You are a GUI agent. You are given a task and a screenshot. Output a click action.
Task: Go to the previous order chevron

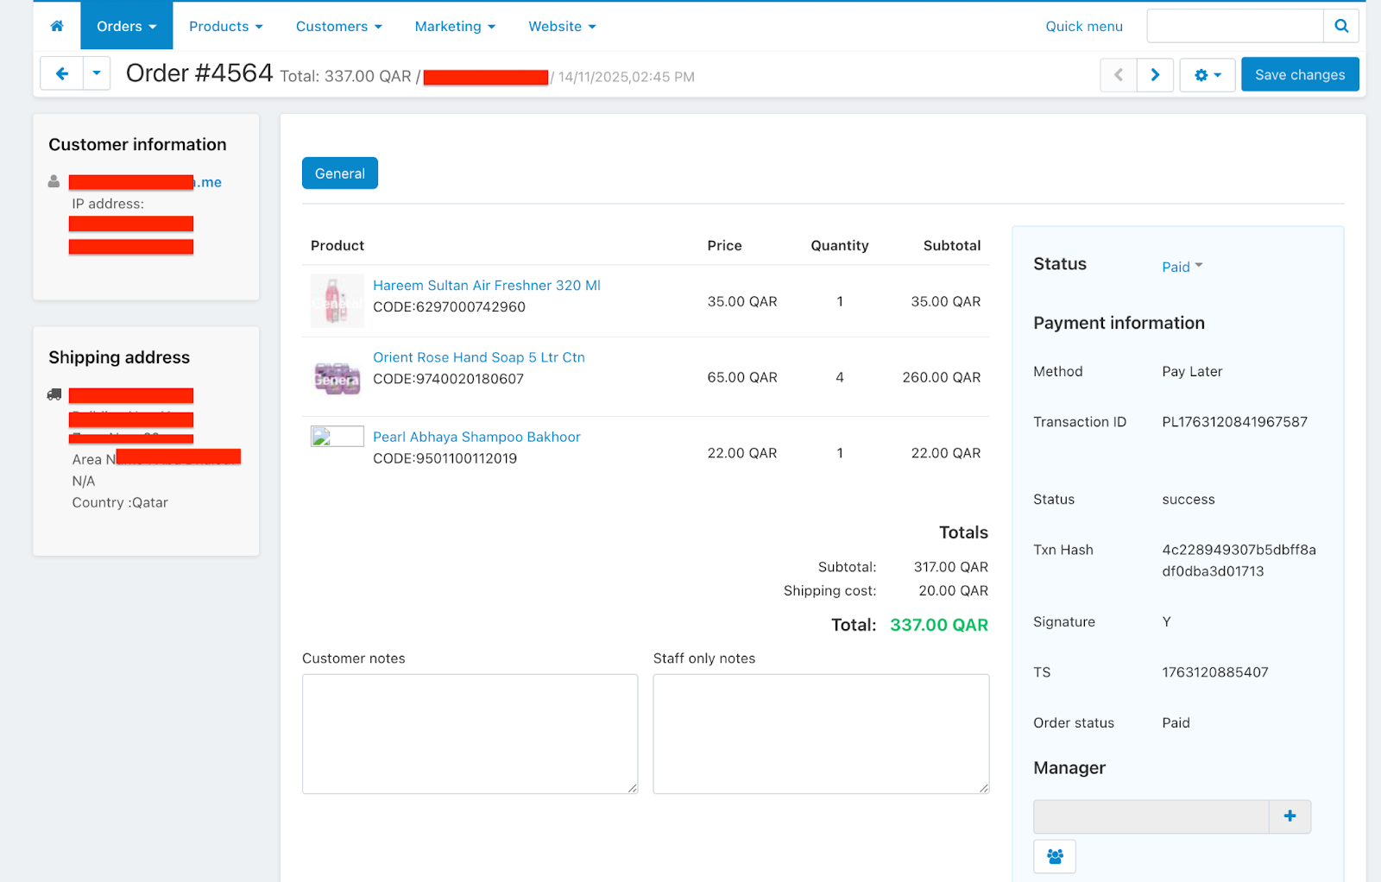pos(1119,75)
